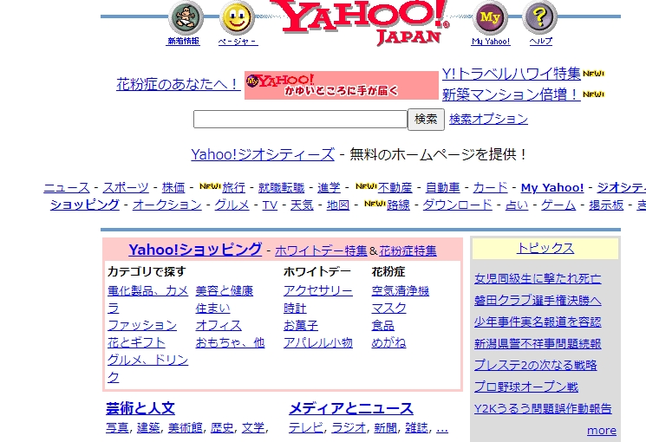Open 女児同級生に撃たれ死亡 topic

(538, 279)
